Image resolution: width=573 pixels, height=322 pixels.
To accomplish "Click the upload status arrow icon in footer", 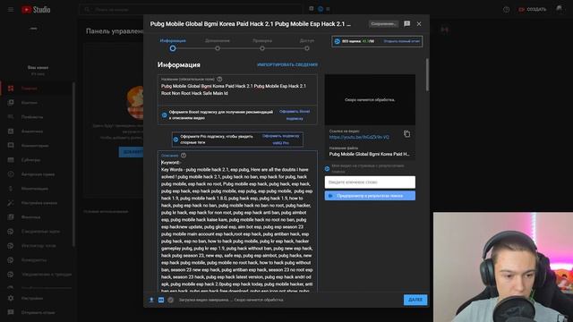I will pyautogui.click(x=151, y=300).
